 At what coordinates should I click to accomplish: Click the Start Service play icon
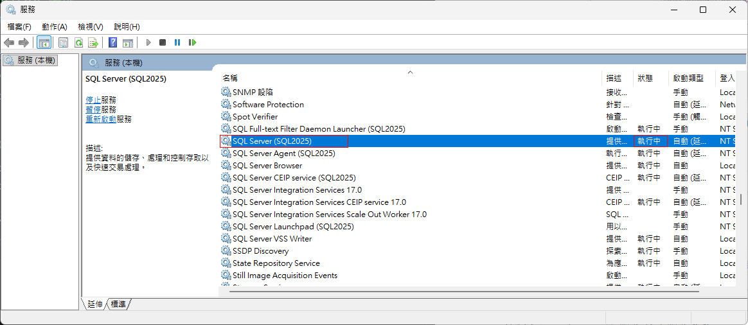[148, 43]
